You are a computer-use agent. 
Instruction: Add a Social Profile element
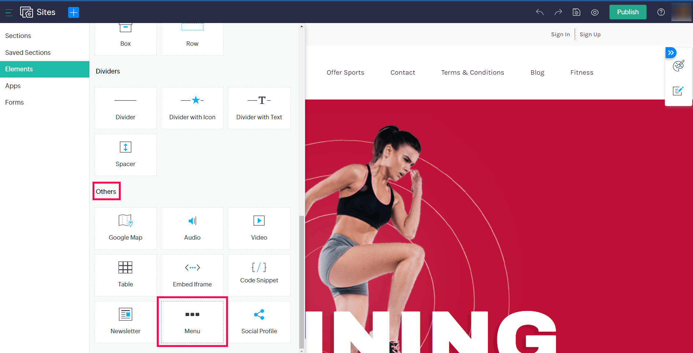click(259, 322)
